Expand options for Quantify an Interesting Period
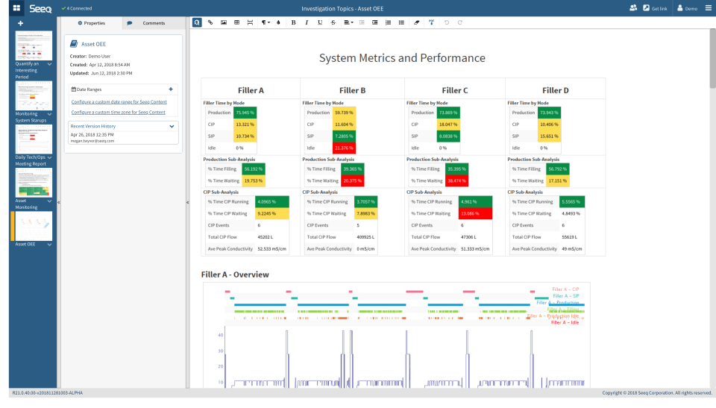Screen dimensions: 716x408 pos(49,64)
